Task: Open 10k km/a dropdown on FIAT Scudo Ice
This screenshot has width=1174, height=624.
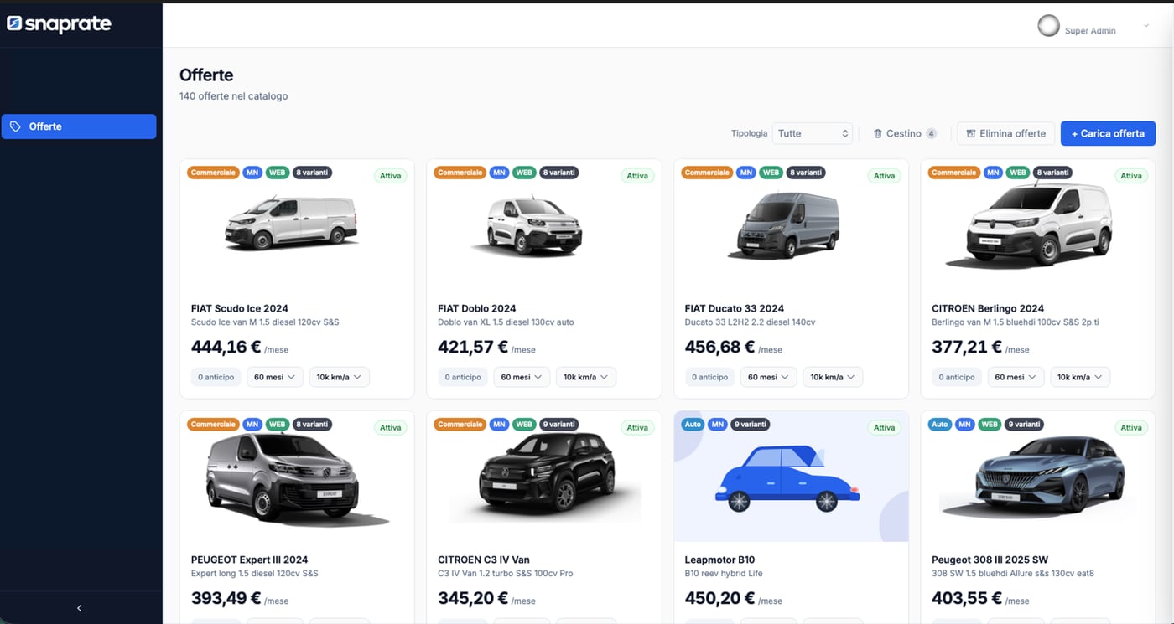Action: [339, 377]
